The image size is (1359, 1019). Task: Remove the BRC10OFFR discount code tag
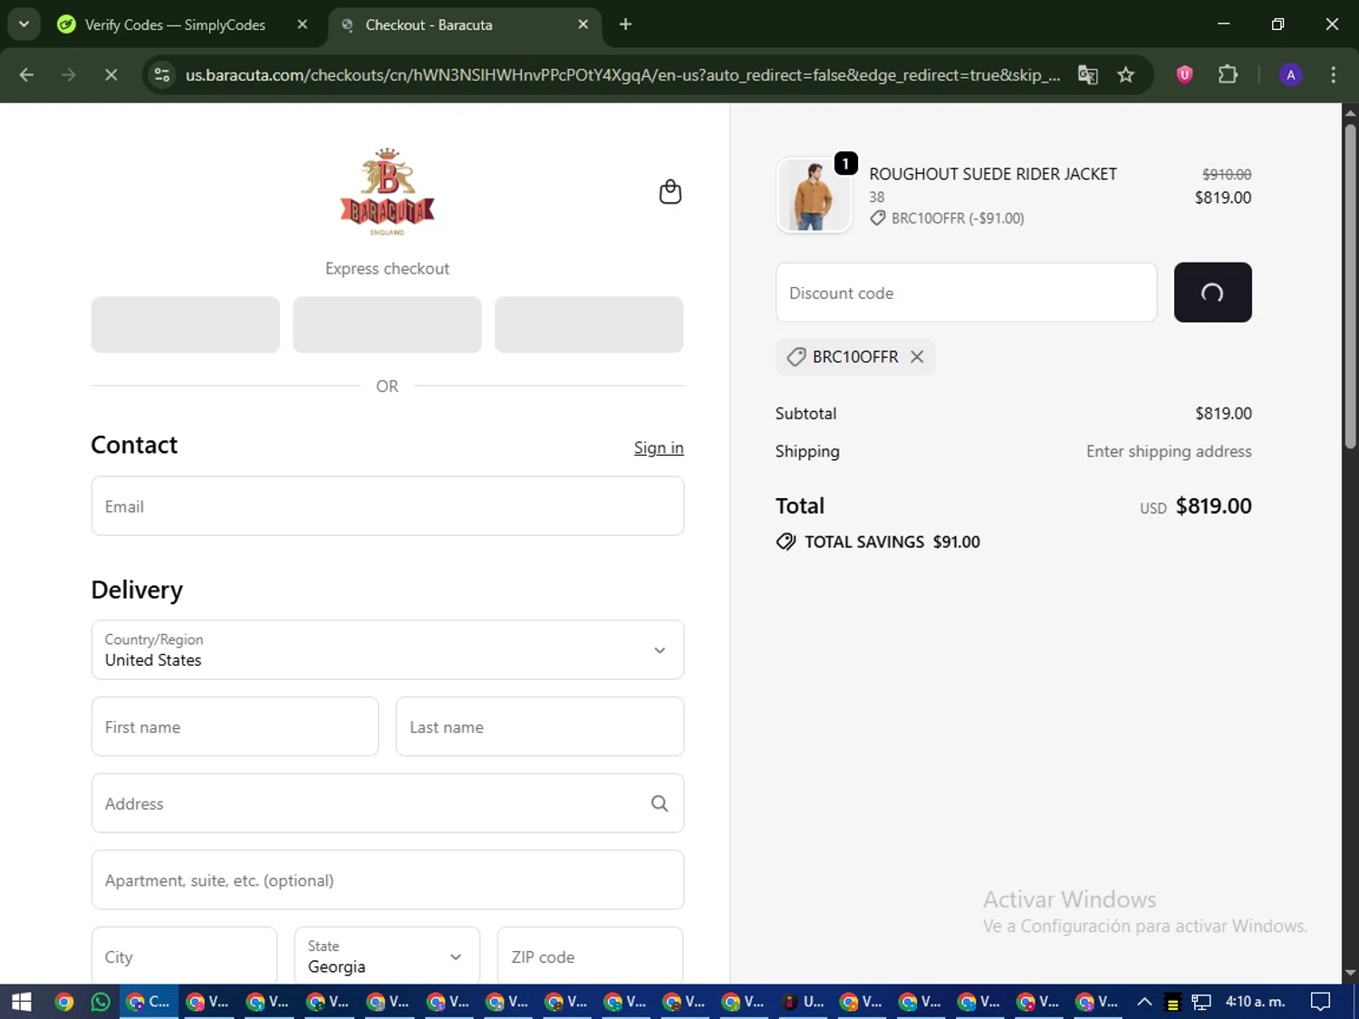coord(917,357)
